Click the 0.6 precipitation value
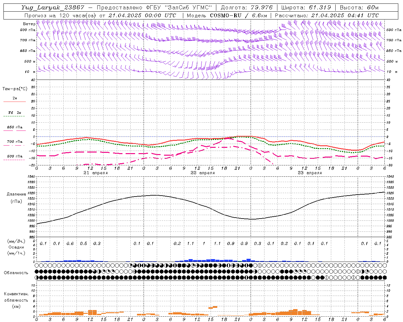Viewport: 403px width, 322px height. tap(70, 243)
